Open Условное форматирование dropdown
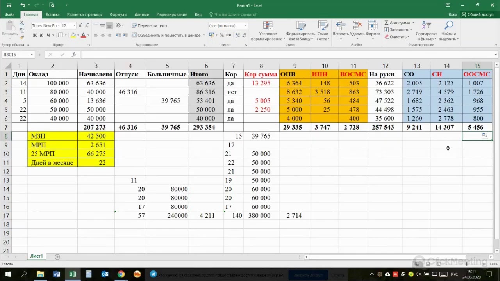Image resolution: width=500 pixels, height=281 pixels. [x=268, y=31]
